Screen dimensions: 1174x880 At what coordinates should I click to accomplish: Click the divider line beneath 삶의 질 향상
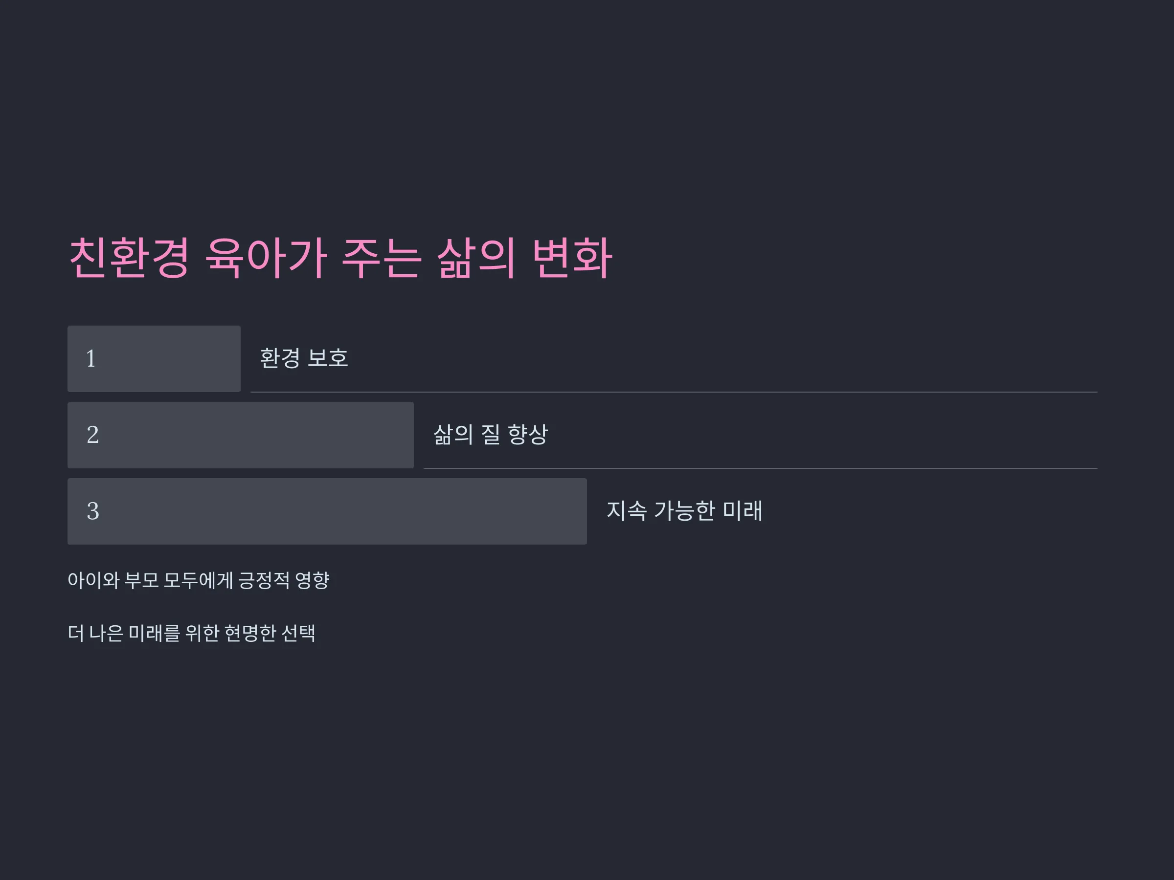(x=761, y=468)
